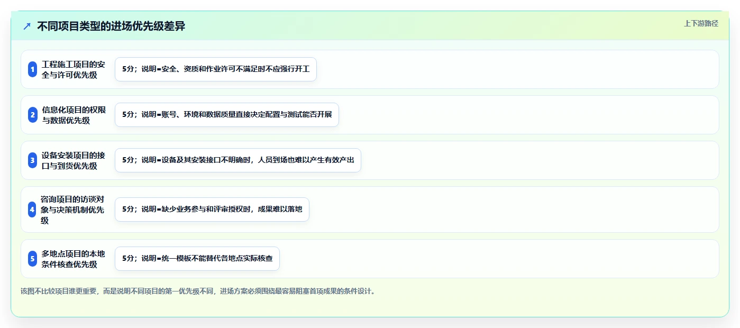Click the 上下游路径 label
This screenshot has height=328, width=740.
click(701, 23)
